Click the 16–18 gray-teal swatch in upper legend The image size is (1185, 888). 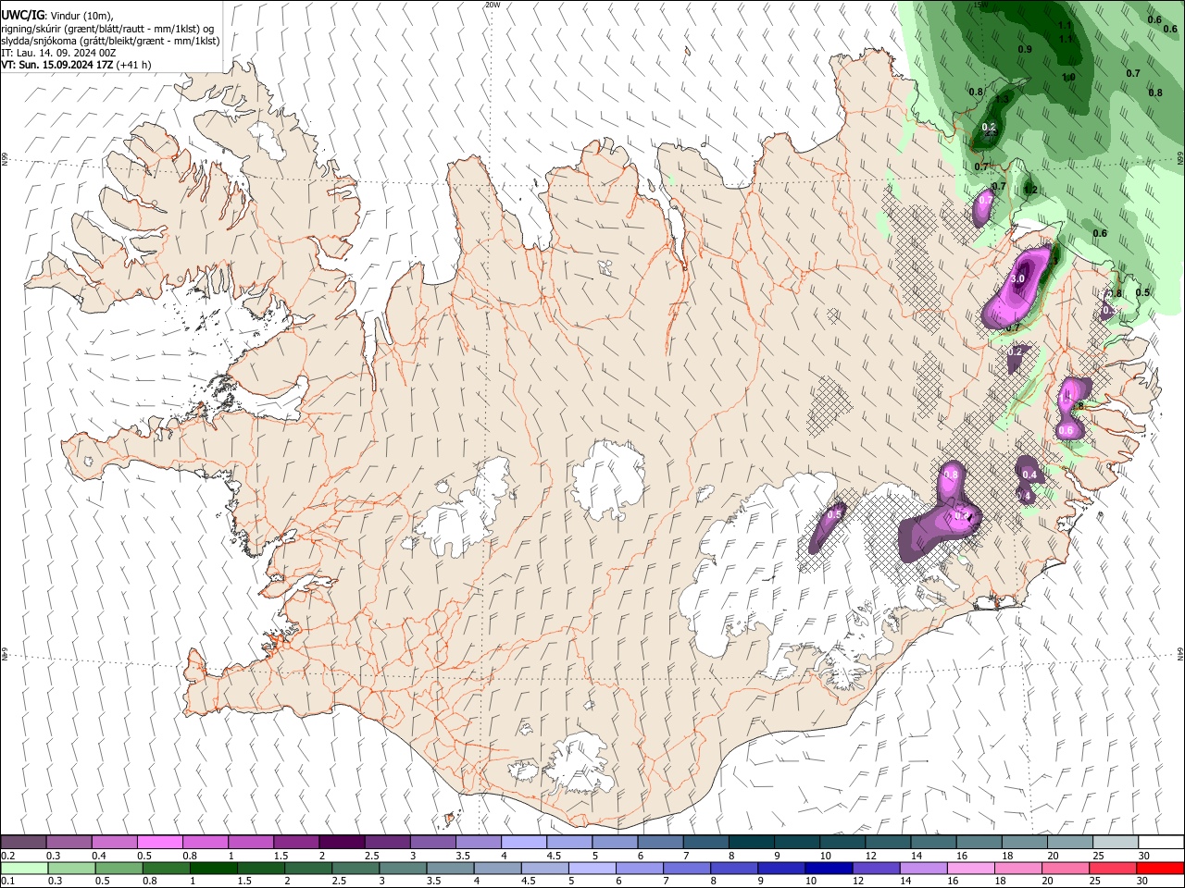point(978,843)
